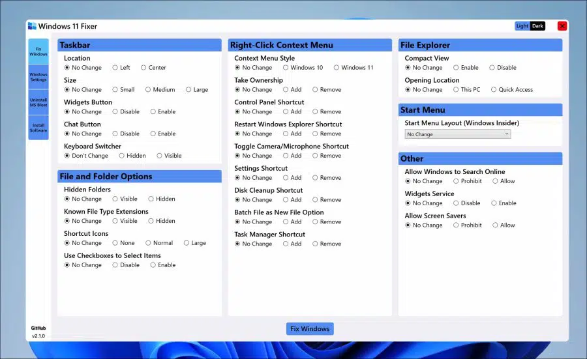This screenshot has width=587, height=359.
Task: Open the GitHub link
Action: [x=38, y=328]
